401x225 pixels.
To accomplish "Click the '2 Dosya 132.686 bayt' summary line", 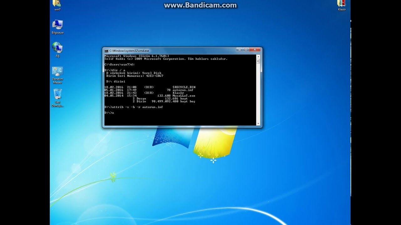I will (x=160, y=98).
